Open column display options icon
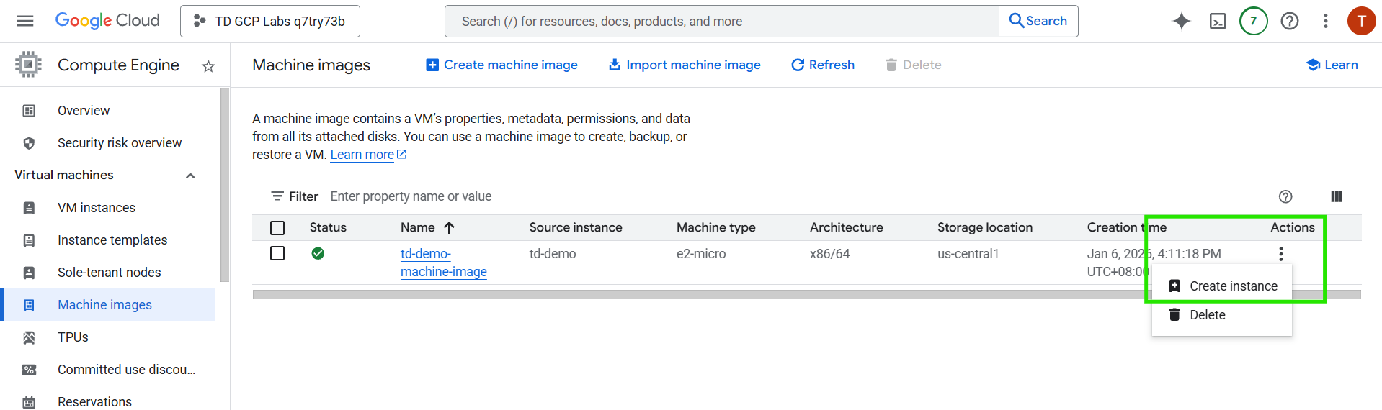The image size is (1382, 410). pyautogui.click(x=1336, y=196)
